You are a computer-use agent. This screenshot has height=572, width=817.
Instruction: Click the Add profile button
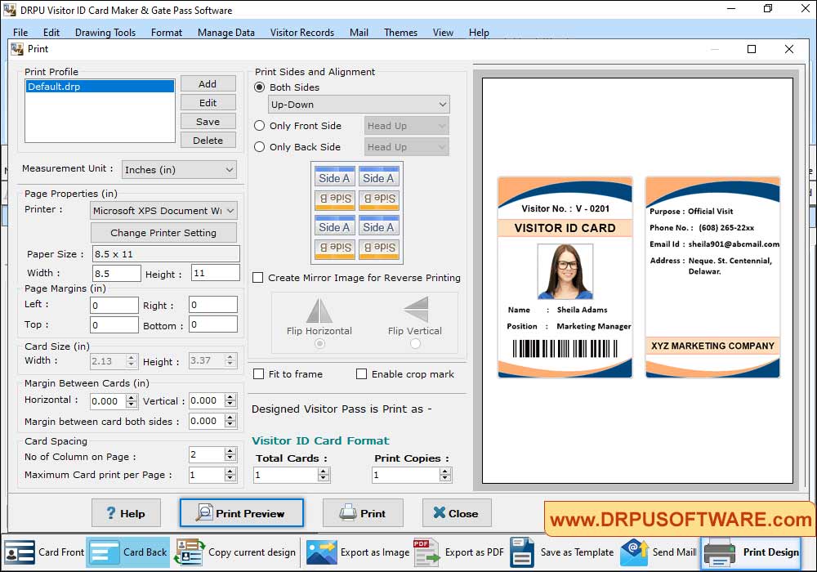click(208, 84)
